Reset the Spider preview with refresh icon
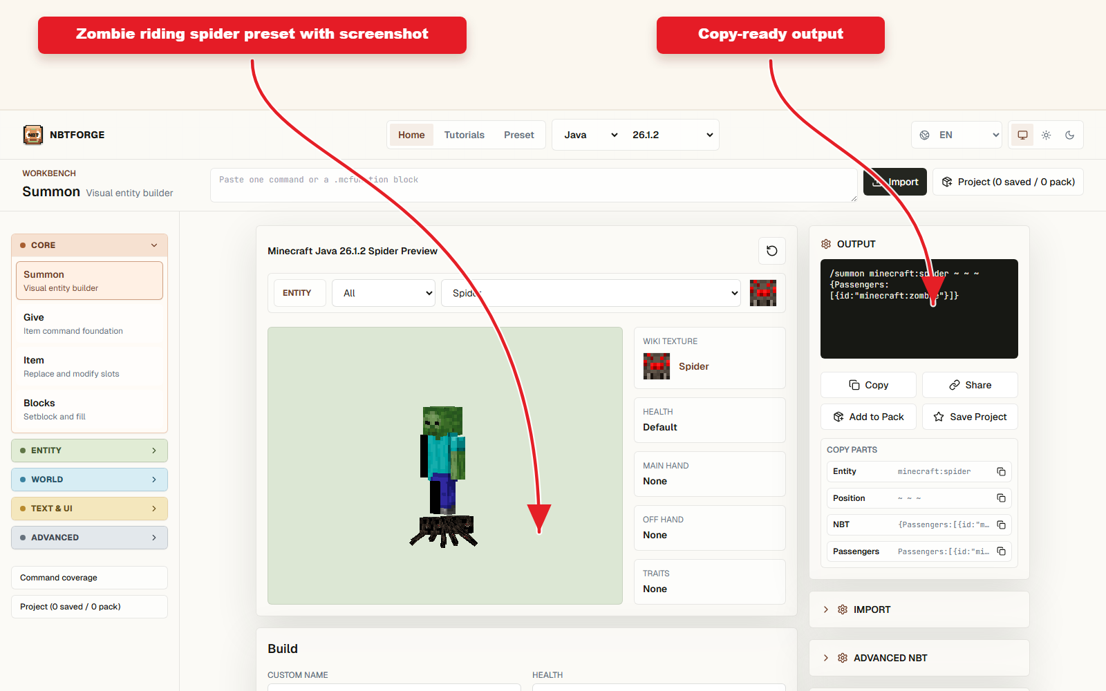The width and height of the screenshot is (1106, 691). click(772, 251)
